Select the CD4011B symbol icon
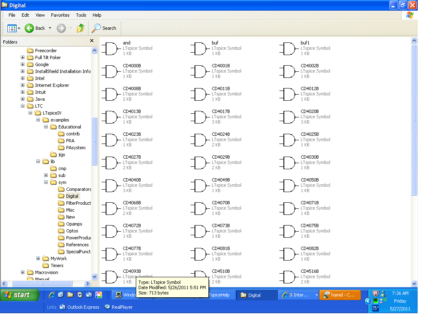 (x=200, y=94)
